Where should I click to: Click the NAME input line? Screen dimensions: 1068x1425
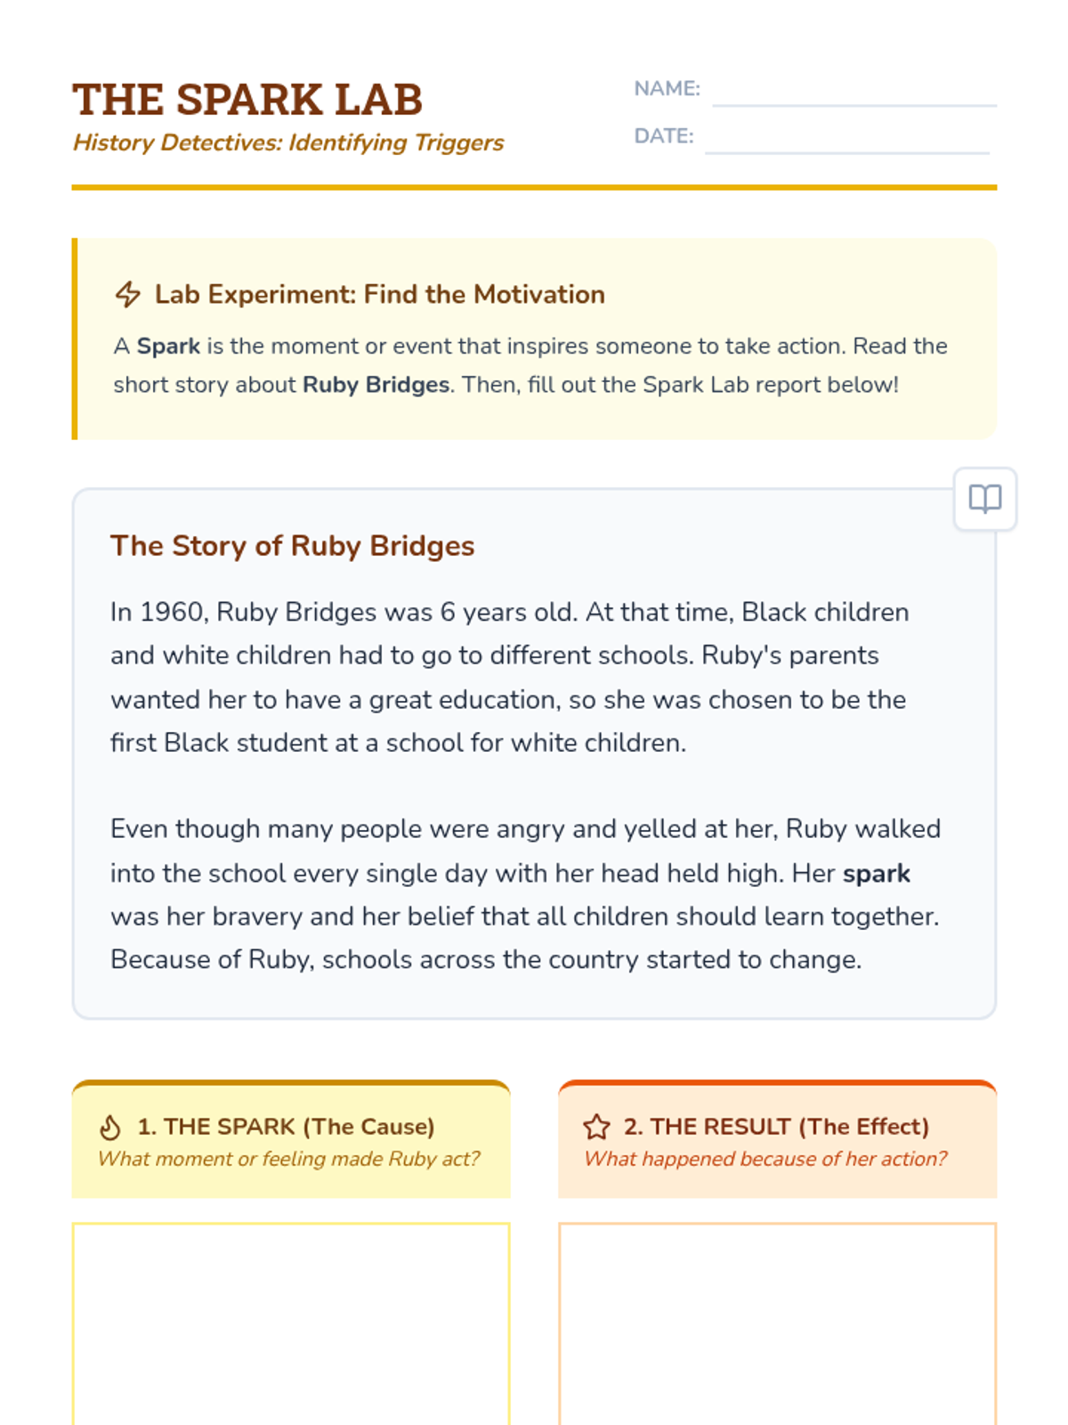pos(854,93)
